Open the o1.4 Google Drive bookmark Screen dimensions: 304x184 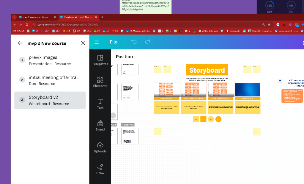pos(66,31)
